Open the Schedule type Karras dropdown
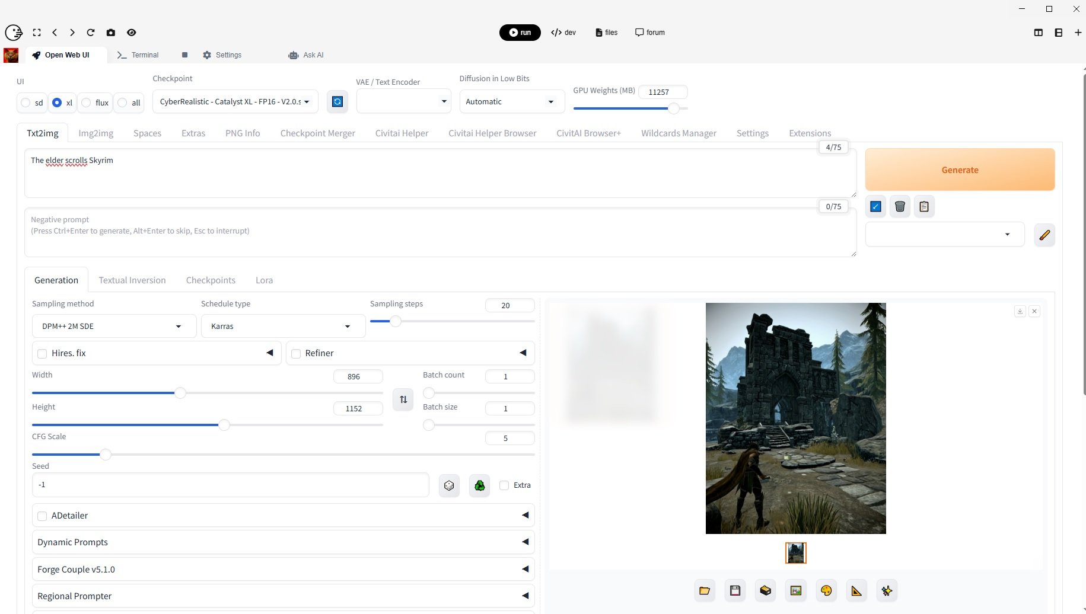This screenshot has height=614, width=1086. 283,327
